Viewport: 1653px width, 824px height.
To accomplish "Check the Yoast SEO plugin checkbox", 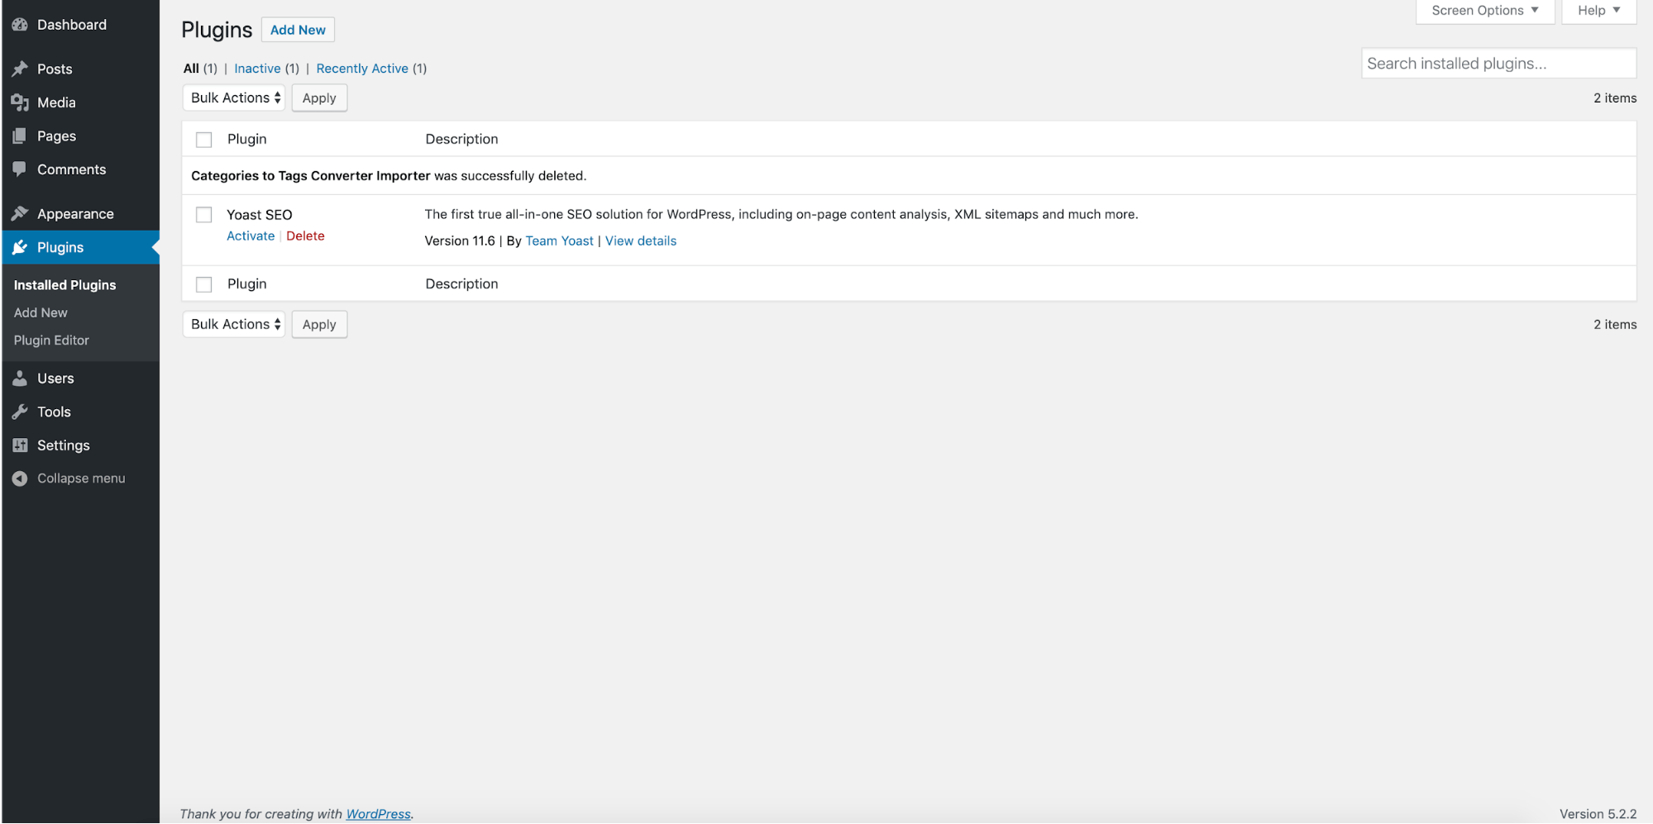I will coord(204,215).
